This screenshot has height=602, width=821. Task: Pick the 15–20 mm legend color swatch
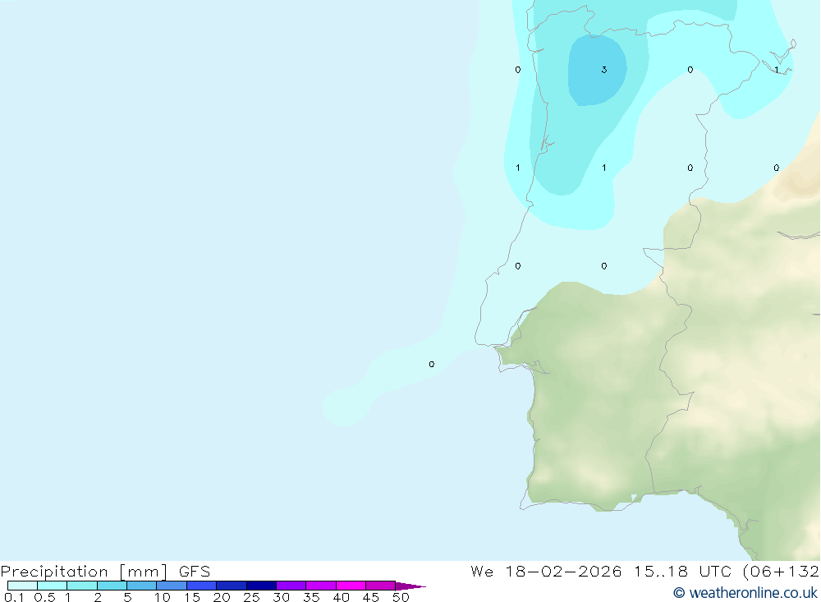[202, 586]
